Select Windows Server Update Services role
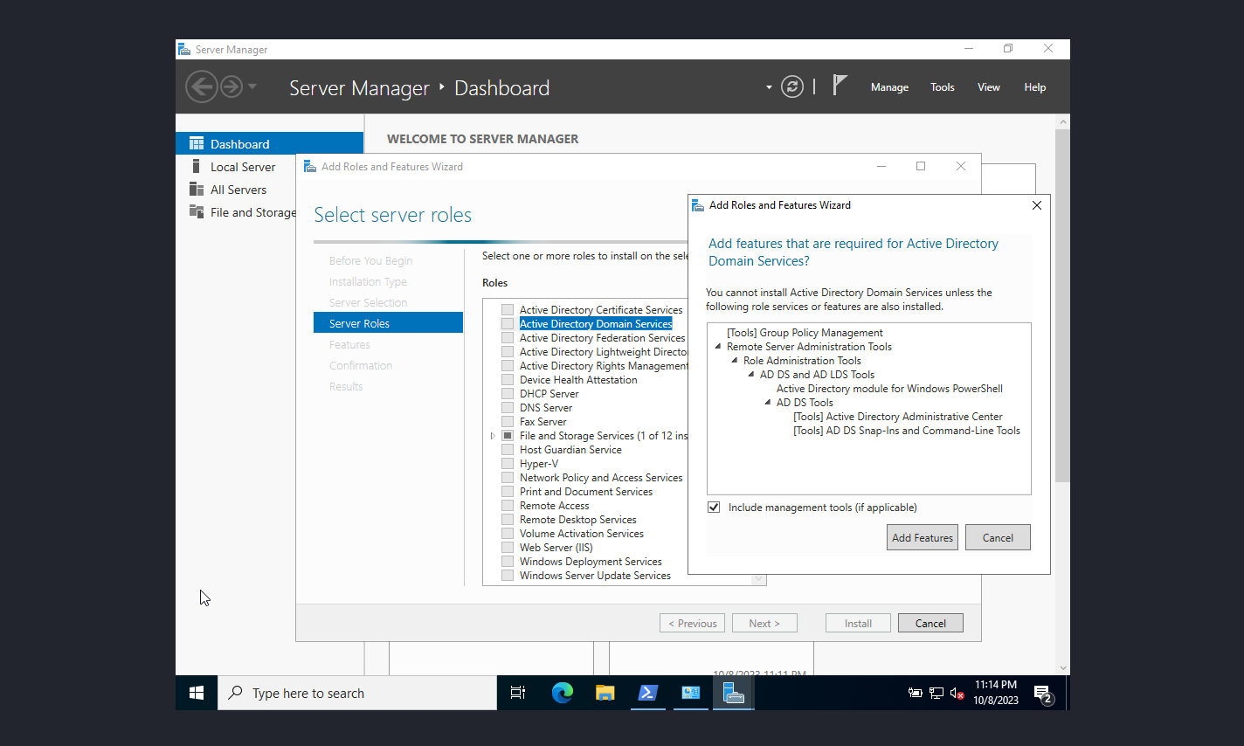The height and width of the screenshot is (746, 1244). 595,576
